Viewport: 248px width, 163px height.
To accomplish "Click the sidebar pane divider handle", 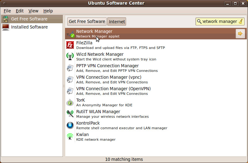I will [64, 86].
